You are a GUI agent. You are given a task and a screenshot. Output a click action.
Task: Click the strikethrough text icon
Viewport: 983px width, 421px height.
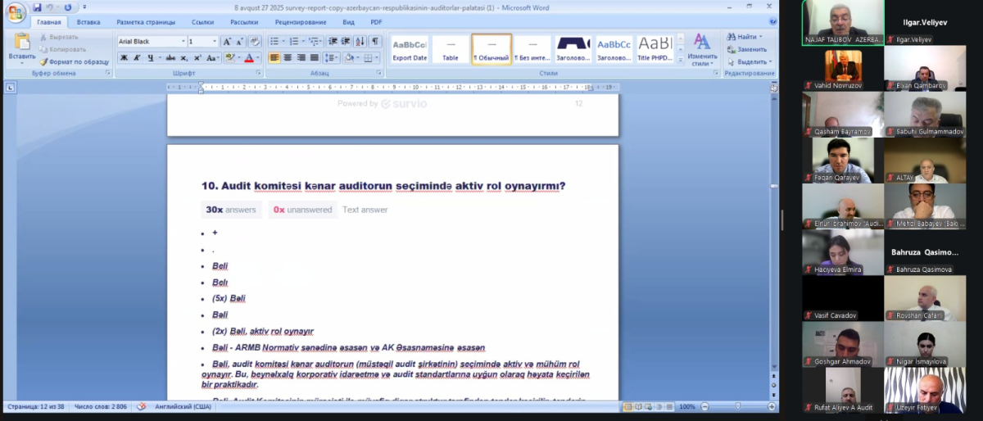pyautogui.click(x=170, y=58)
